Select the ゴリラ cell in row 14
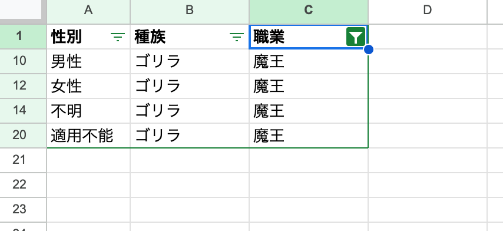Viewport: 503px width, 231px height. pos(190,111)
